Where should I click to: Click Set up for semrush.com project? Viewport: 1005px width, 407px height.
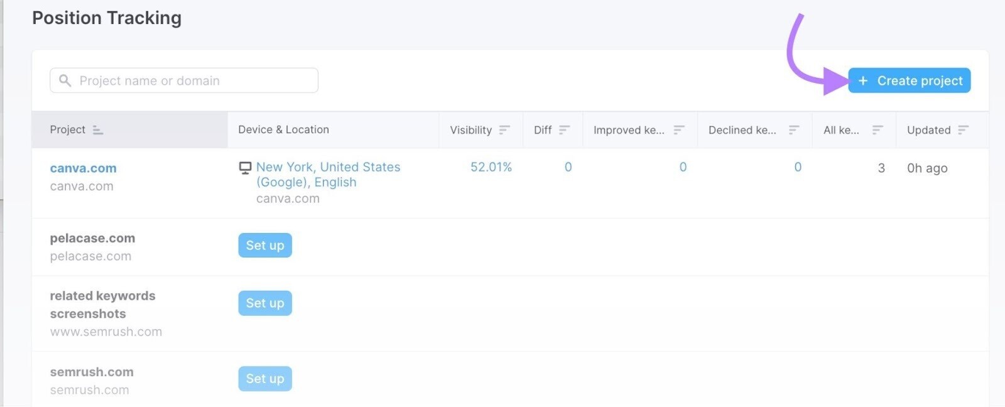(x=264, y=379)
